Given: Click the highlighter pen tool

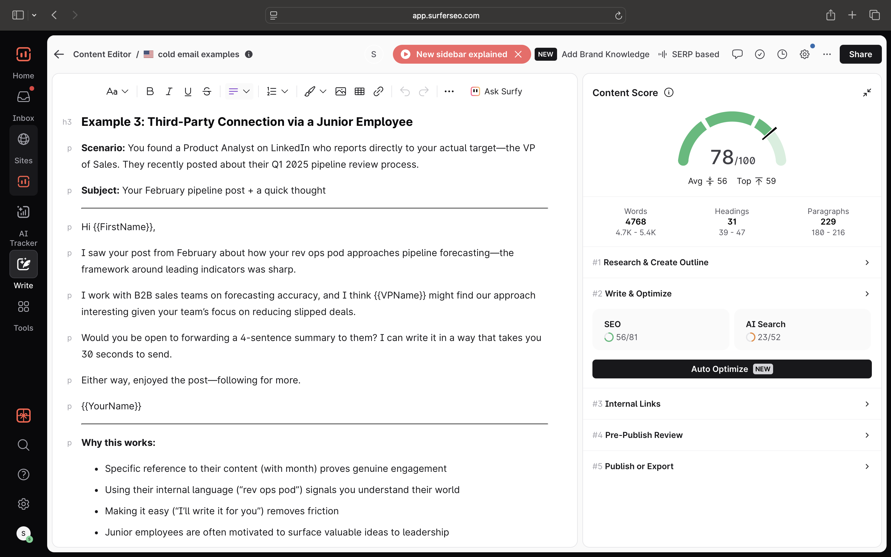Looking at the screenshot, I should (x=309, y=91).
